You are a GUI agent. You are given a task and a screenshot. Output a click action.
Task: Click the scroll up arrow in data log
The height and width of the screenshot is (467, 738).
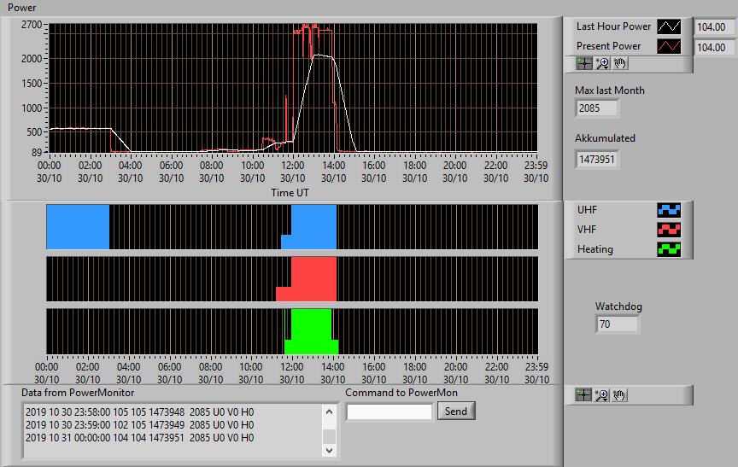330,412
